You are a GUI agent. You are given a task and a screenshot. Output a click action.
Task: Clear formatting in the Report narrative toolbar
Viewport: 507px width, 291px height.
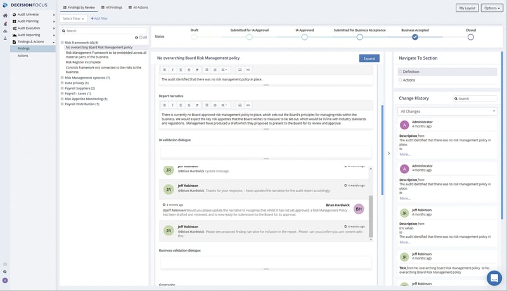[x=197, y=105]
